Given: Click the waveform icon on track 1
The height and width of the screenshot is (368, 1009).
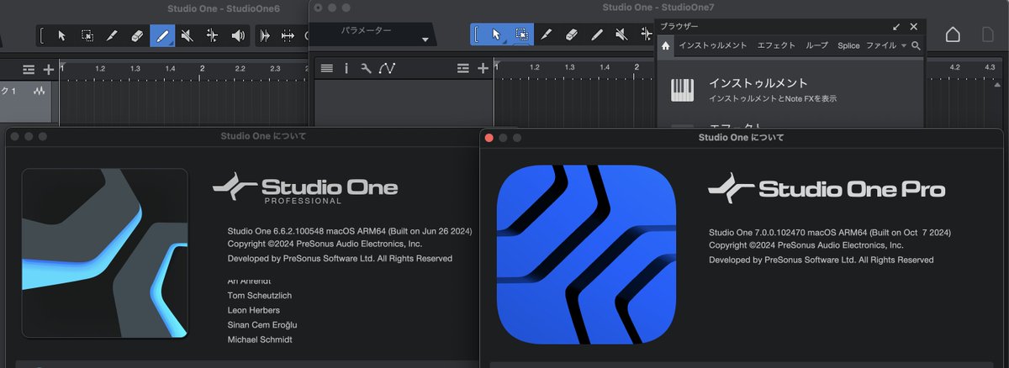Looking at the screenshot, I should [x=39, y=91].
